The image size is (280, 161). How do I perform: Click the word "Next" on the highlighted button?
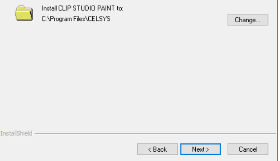pos(198,149)
